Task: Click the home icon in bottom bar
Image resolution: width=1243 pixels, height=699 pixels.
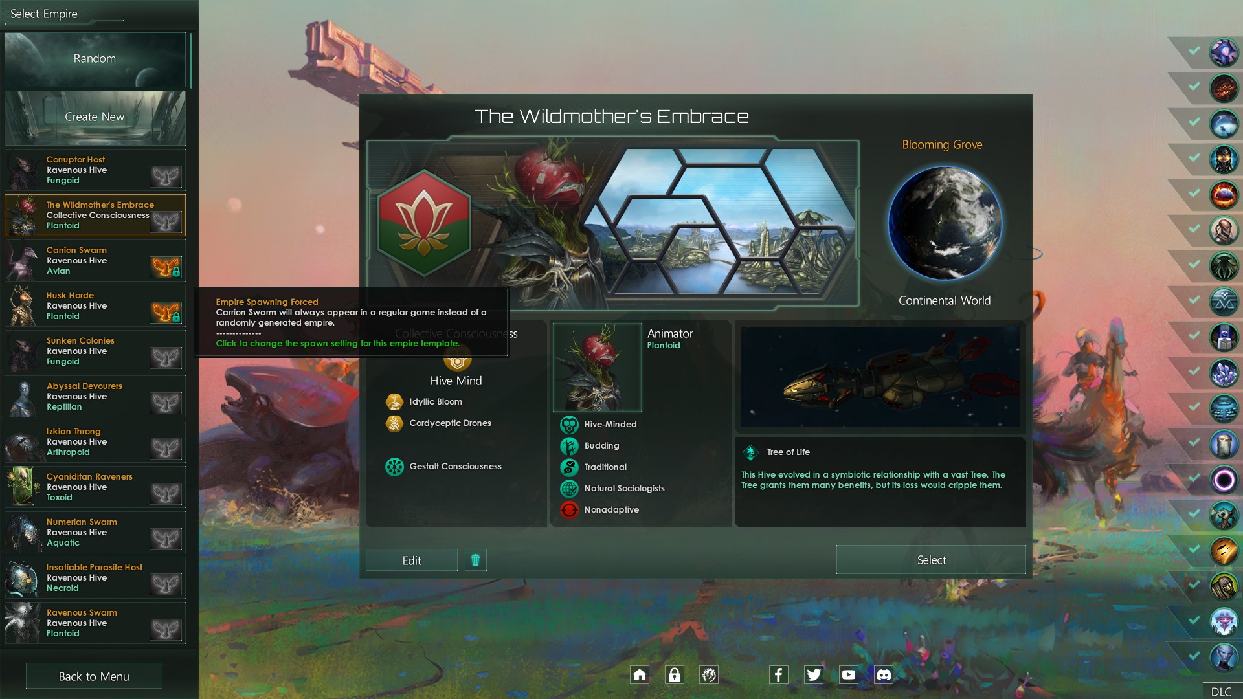Action: (640, 675)
